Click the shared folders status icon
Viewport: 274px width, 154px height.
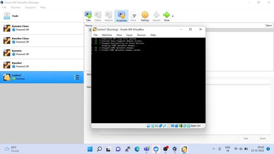[x=169, y=126]
